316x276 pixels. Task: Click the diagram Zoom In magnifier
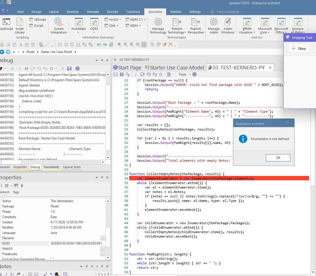[x=119, y=45]
